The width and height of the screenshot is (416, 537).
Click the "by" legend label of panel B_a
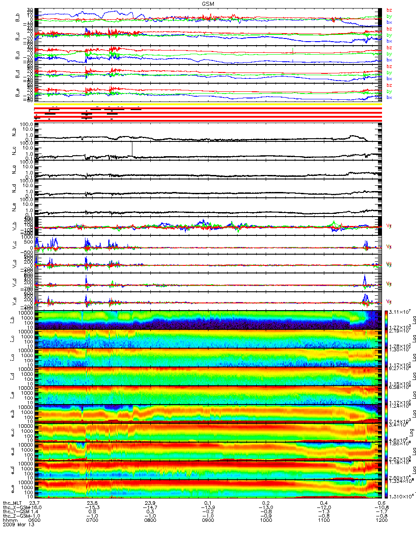pos(389,54)
